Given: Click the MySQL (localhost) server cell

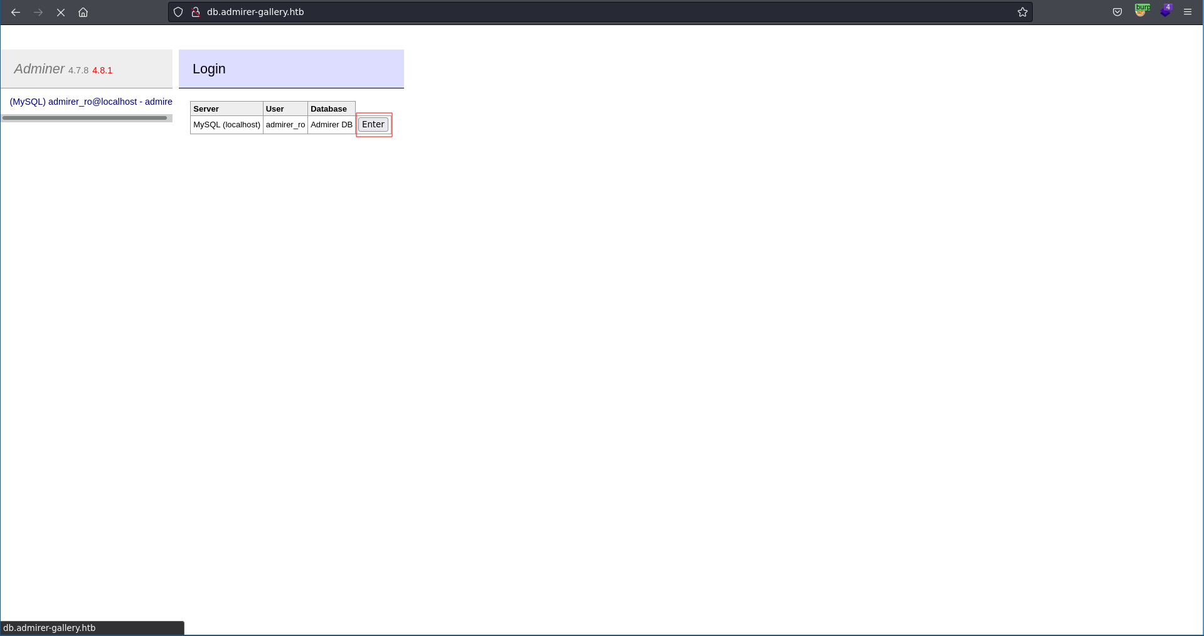Looking at the screenshot, I should tap(226, 125).
